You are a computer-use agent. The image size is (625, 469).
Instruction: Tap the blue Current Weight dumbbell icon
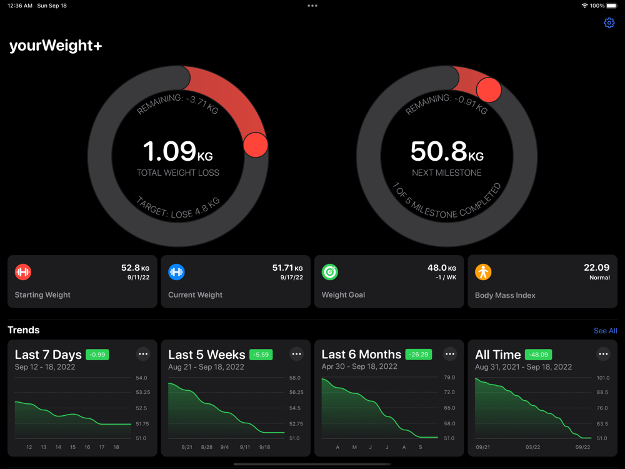(176, 272)
